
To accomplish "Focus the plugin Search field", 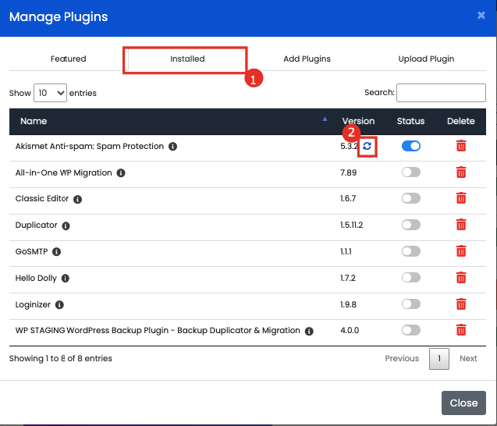I will (x=441, y=93).
